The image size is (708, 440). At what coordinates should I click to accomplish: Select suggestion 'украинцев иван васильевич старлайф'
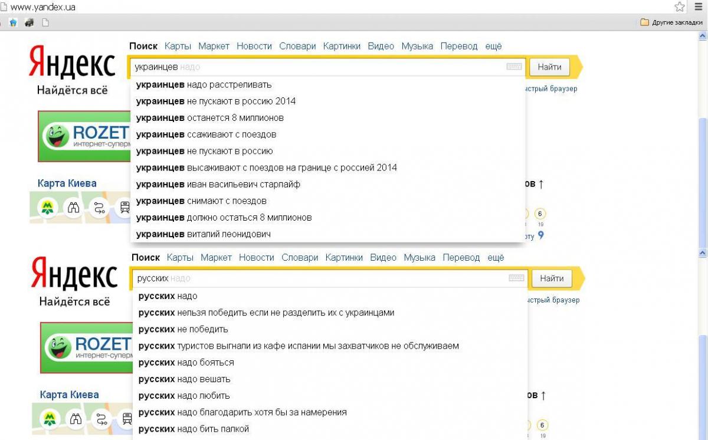pos(328,184)
